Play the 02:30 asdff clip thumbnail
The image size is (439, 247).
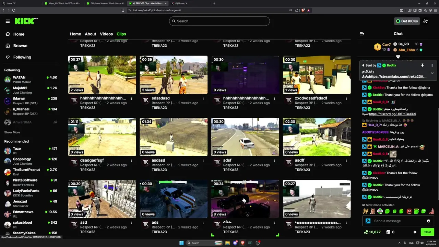(x=317, y=137)
